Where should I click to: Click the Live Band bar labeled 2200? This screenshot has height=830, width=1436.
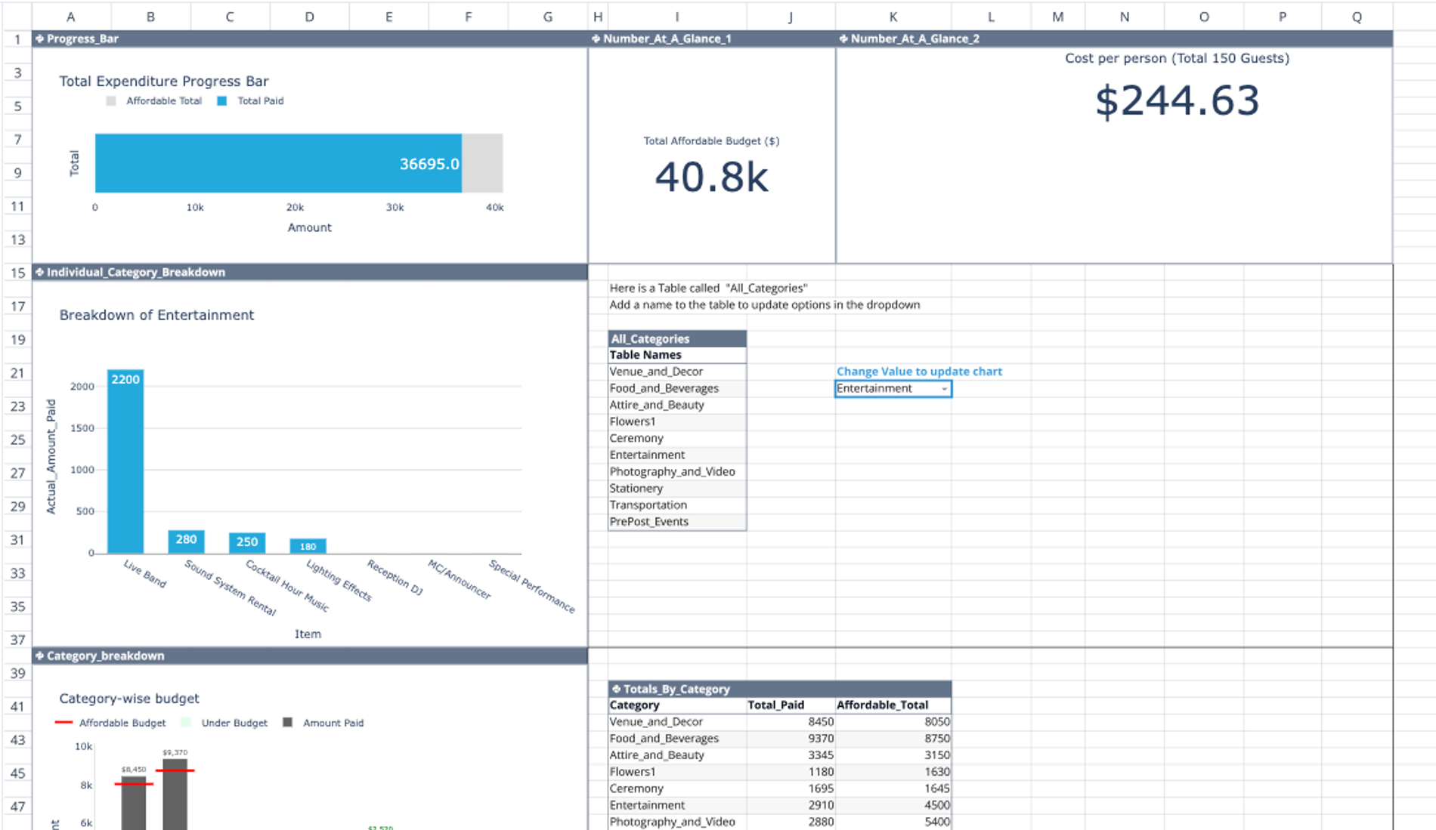[125, 461]
